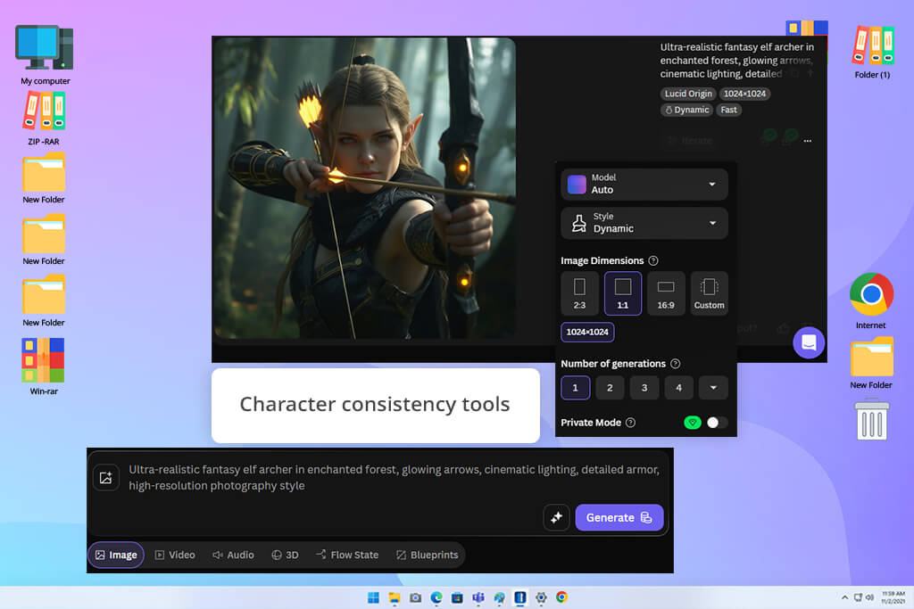914x609 pixels.
Task: Toggle the Private Mode switch
Action: click(717, 423)
